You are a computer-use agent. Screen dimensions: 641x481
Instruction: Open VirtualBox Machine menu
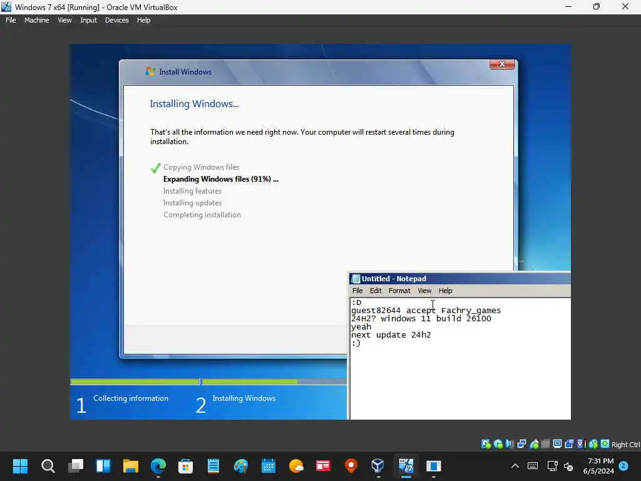coord(36,20)
